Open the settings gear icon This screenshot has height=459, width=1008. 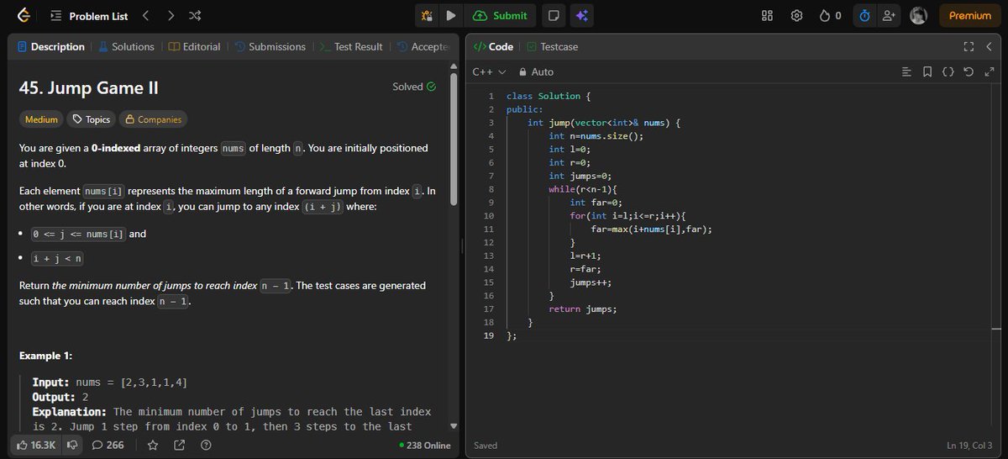tap(797, 15)
